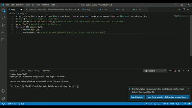Show errors and warnings count in status bar
This screenshot has width=192, height=108.
(22, 104)
